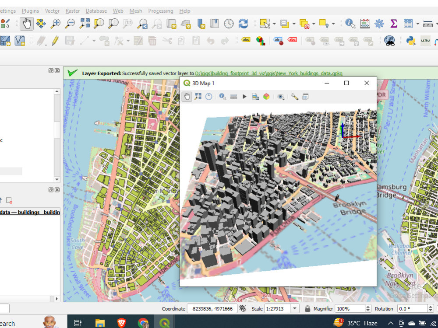Screen dimensions: 438x328
Task: Click Select by Location icon
Action: [324, 24]
